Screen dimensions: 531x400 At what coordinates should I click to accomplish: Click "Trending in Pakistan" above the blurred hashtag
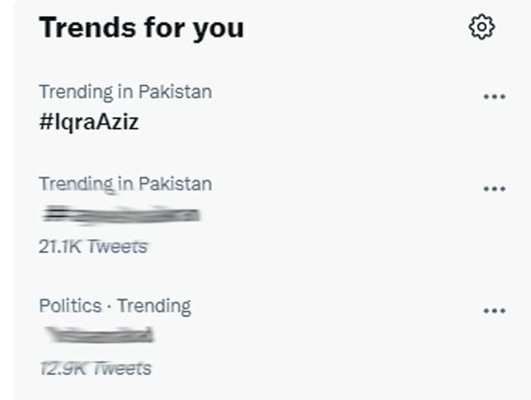click(125, 184)
